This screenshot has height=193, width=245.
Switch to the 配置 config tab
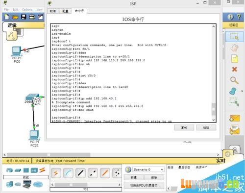pyautogui.click(x=65, y=11)
